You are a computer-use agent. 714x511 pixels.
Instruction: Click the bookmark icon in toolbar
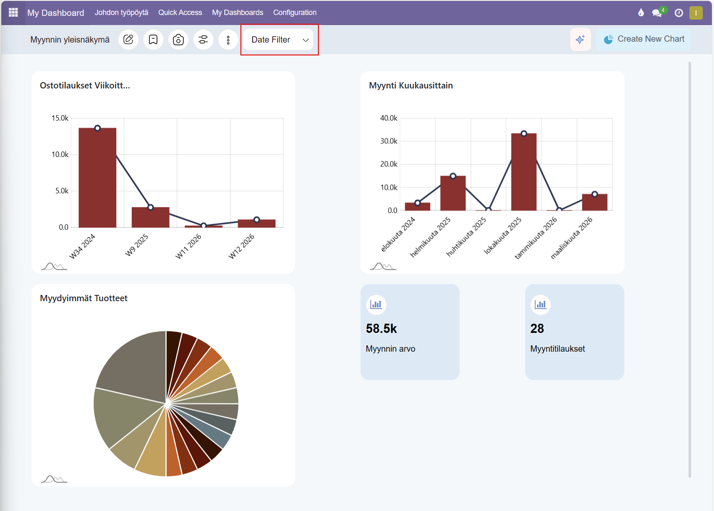(x=153, y=40)
